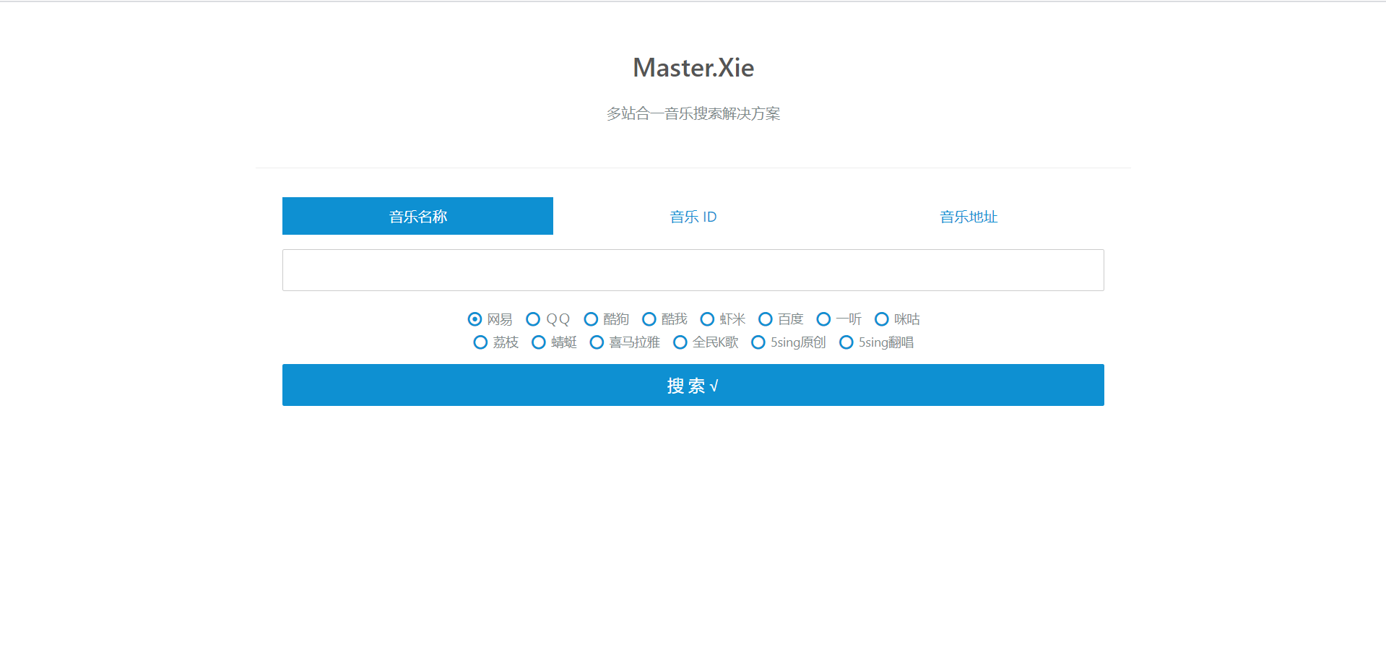The image size is (1386, 671).
Task: Open the 音乐地址 tab
Action: point(968,216)
